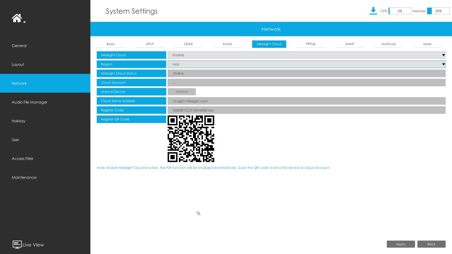The height and width of the screenshot is (254, 452).
Task: Open the DDNS tab
Action: pyautogui.click(x=188, y=44)
